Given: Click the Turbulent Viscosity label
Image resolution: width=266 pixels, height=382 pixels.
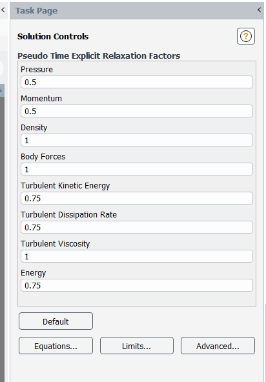Looking at the screenshot, I should [x=56, y=244].
